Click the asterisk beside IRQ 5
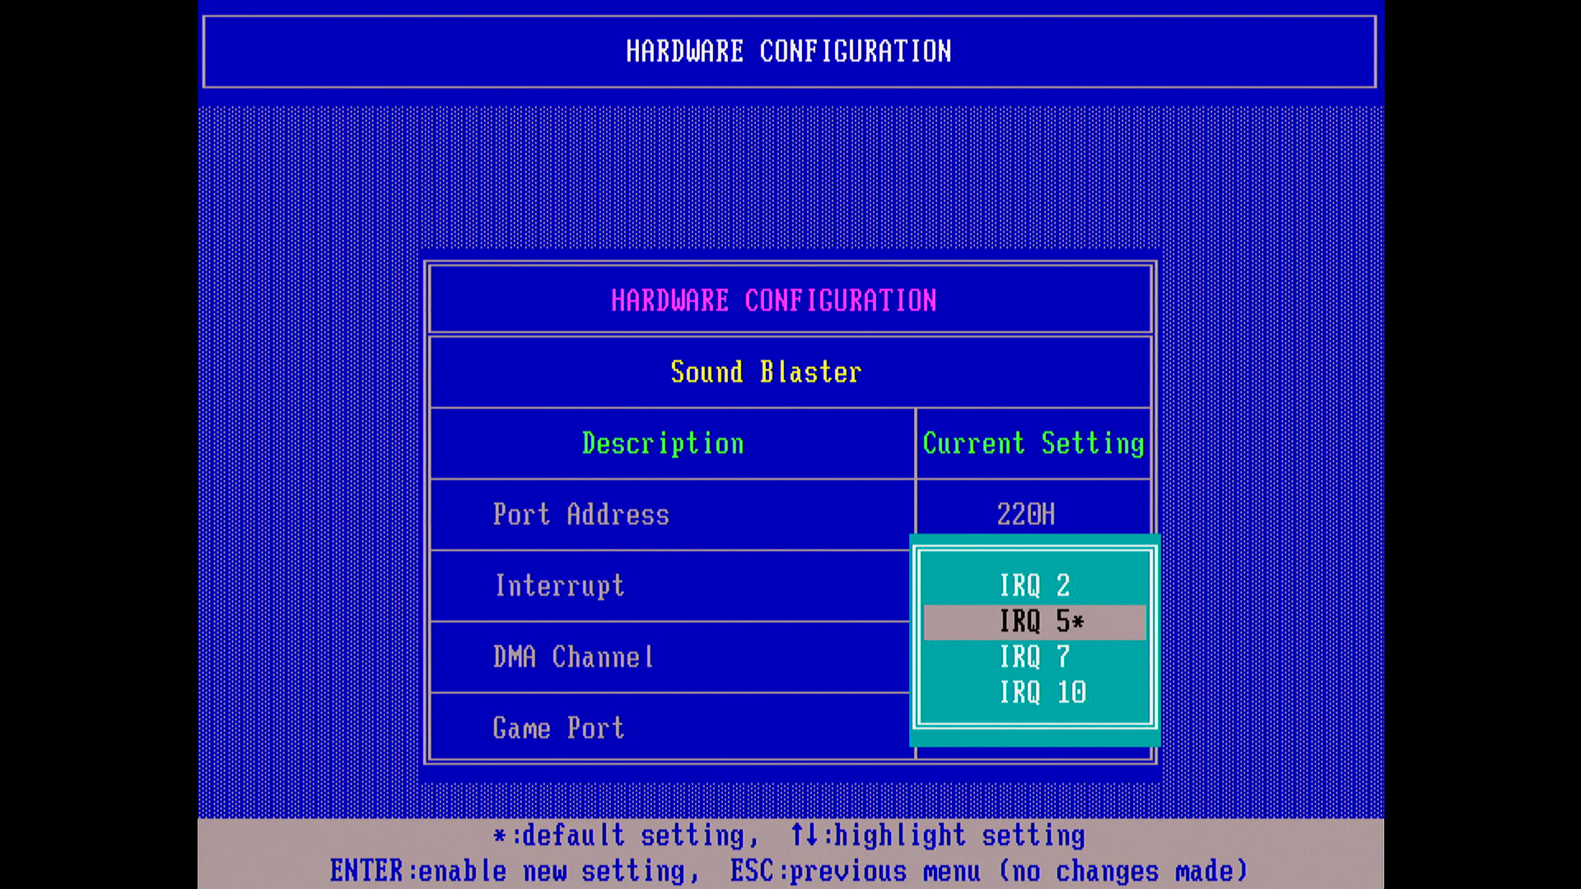 click(x=1078, y=621)
